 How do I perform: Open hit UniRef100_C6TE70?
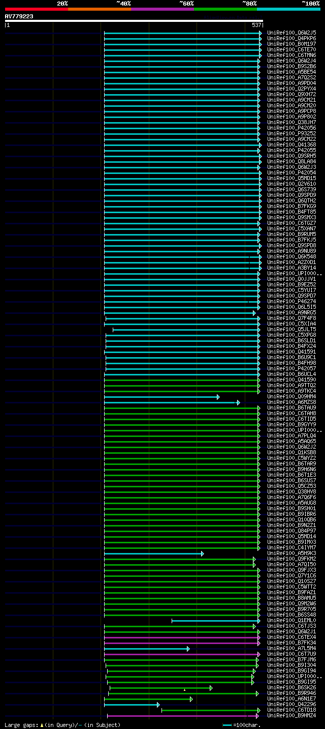point(291,49)
